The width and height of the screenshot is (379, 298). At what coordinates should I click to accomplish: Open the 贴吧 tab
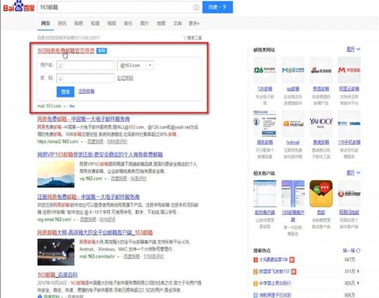(x=78, y=23)
